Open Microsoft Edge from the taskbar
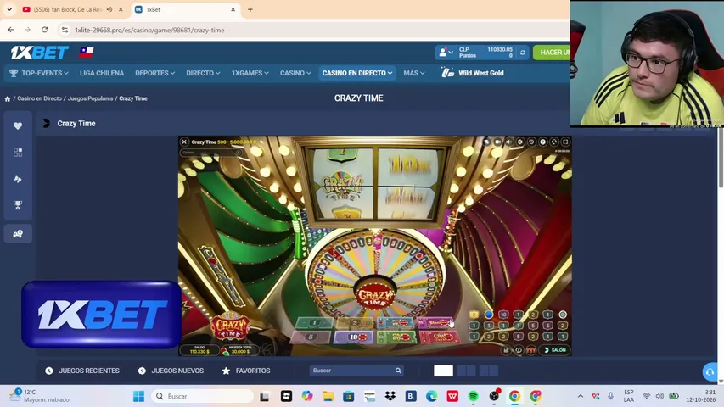This screenshot has width=724, height=407. pos(431,396)
